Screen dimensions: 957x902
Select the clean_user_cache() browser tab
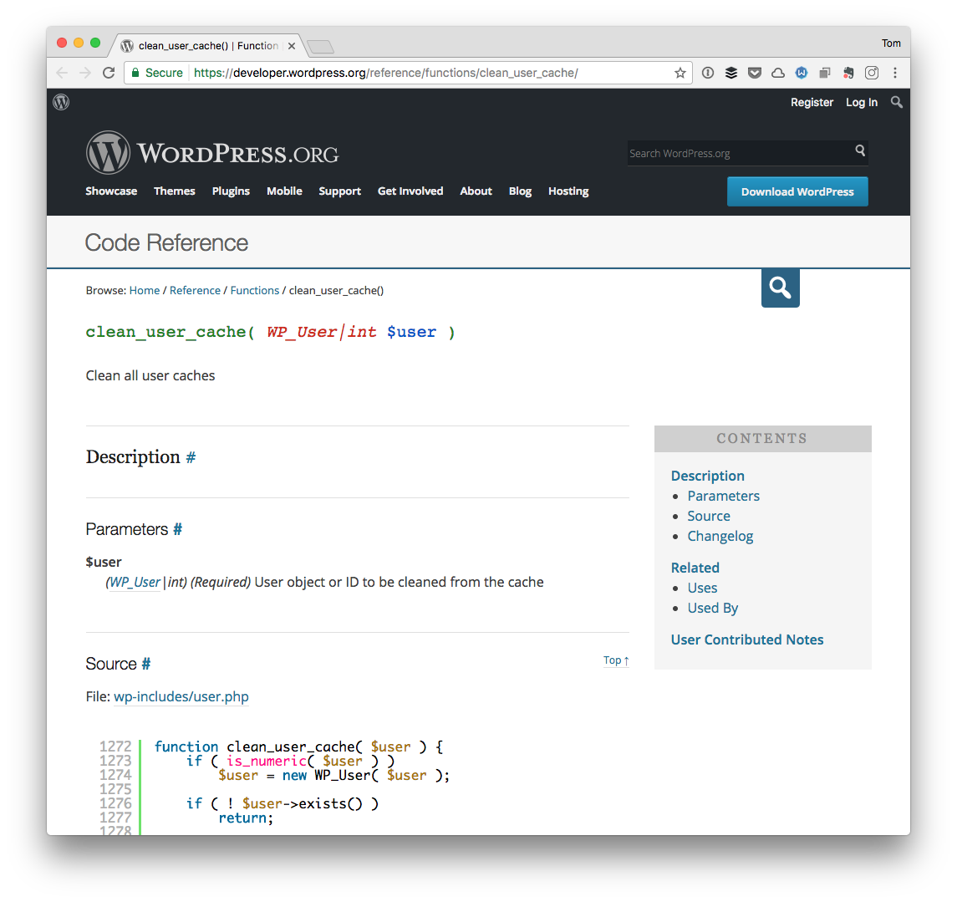pyautogui.click(x=201, y=46)
